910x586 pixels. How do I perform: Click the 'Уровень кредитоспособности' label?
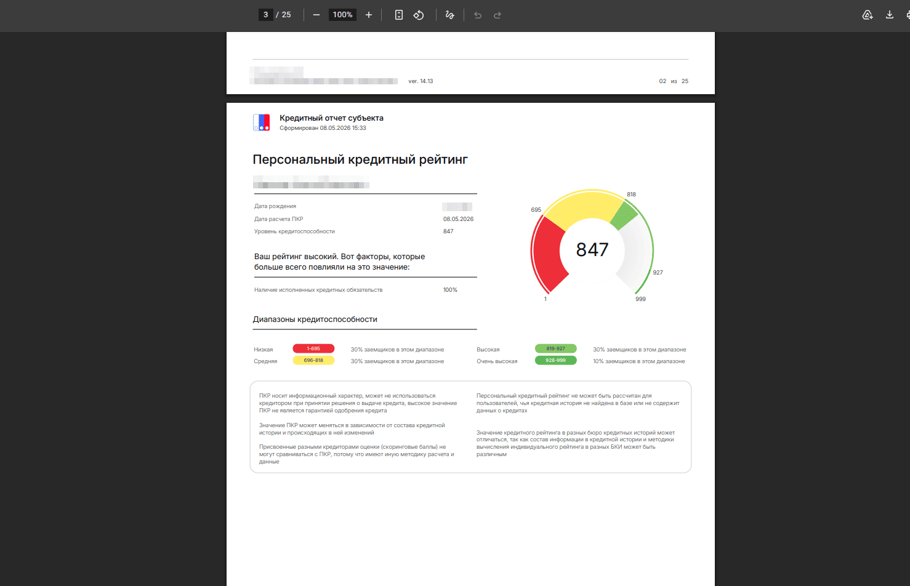click(x=294, y=231)
